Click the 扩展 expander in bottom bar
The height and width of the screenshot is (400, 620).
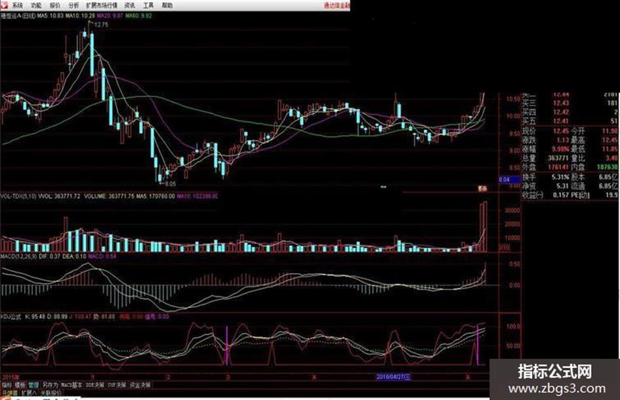29,393
